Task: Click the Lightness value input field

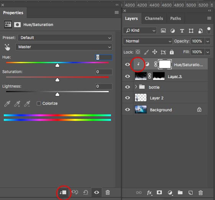Action: (x=104, y=86)
